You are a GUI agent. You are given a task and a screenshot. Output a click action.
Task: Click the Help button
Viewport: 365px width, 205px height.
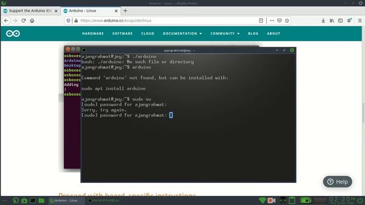[338, 182]
